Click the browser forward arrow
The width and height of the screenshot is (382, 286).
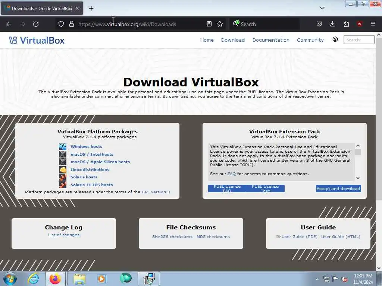coord(22,24)
